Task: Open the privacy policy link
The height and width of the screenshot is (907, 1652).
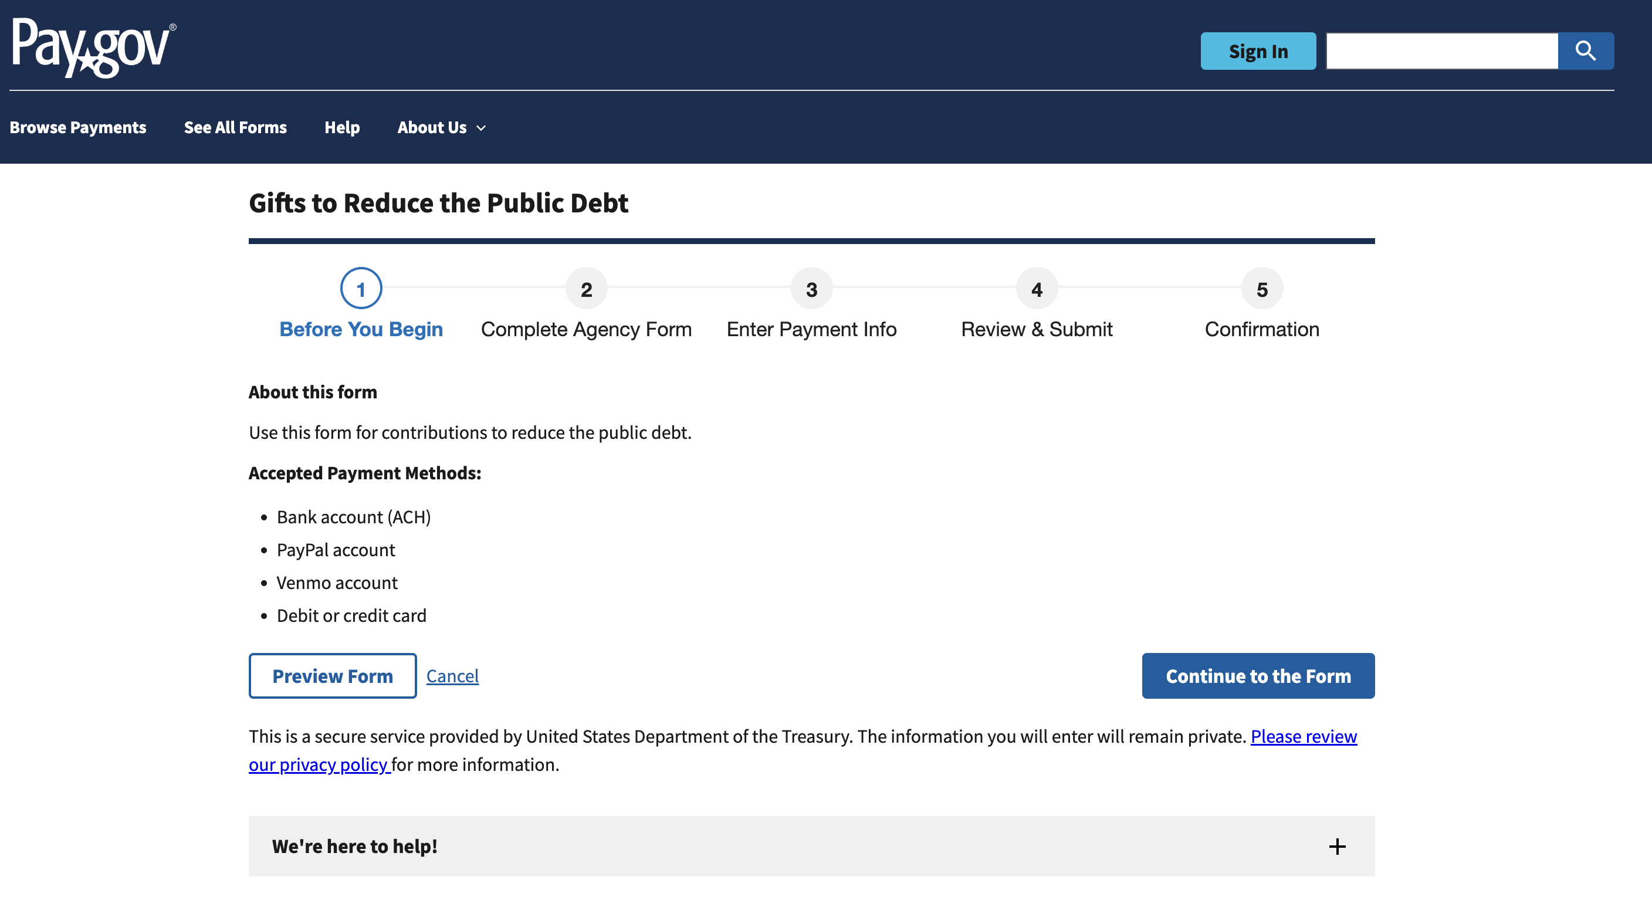Action: (x=319, y=764)
